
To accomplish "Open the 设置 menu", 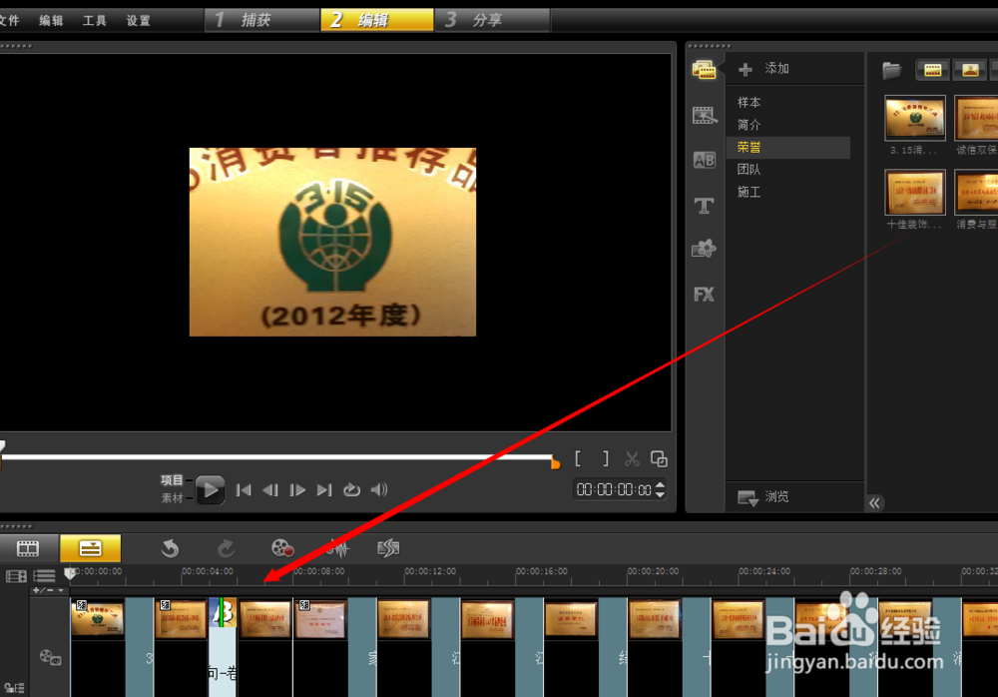I will pyautogui.click(x=138, y=20).
